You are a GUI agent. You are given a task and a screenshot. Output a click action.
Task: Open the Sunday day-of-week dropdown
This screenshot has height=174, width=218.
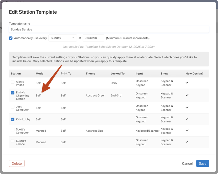[x=63, y=38]
